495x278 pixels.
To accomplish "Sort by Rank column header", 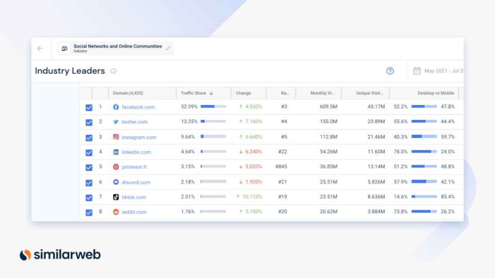I will click(281, 93).
